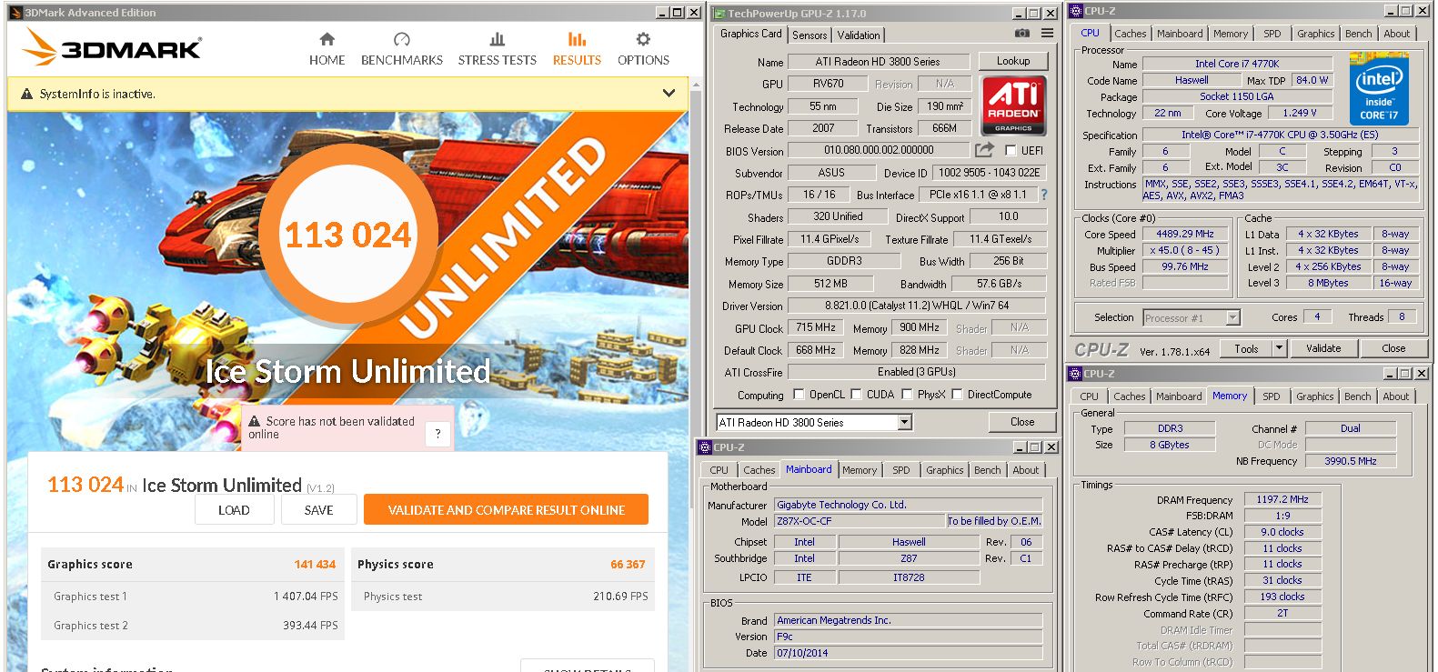
Task: Click the TechPowerUp GPU-Z title bar icon
Action: [x=719, y=13]
